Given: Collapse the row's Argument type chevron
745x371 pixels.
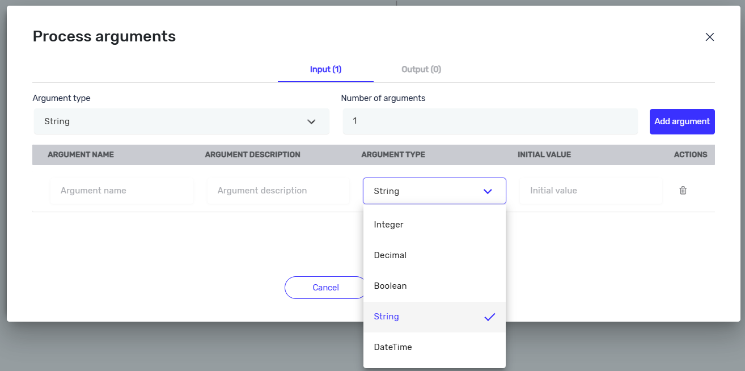Looking at the screenshot, I should (x=488, y=191).
